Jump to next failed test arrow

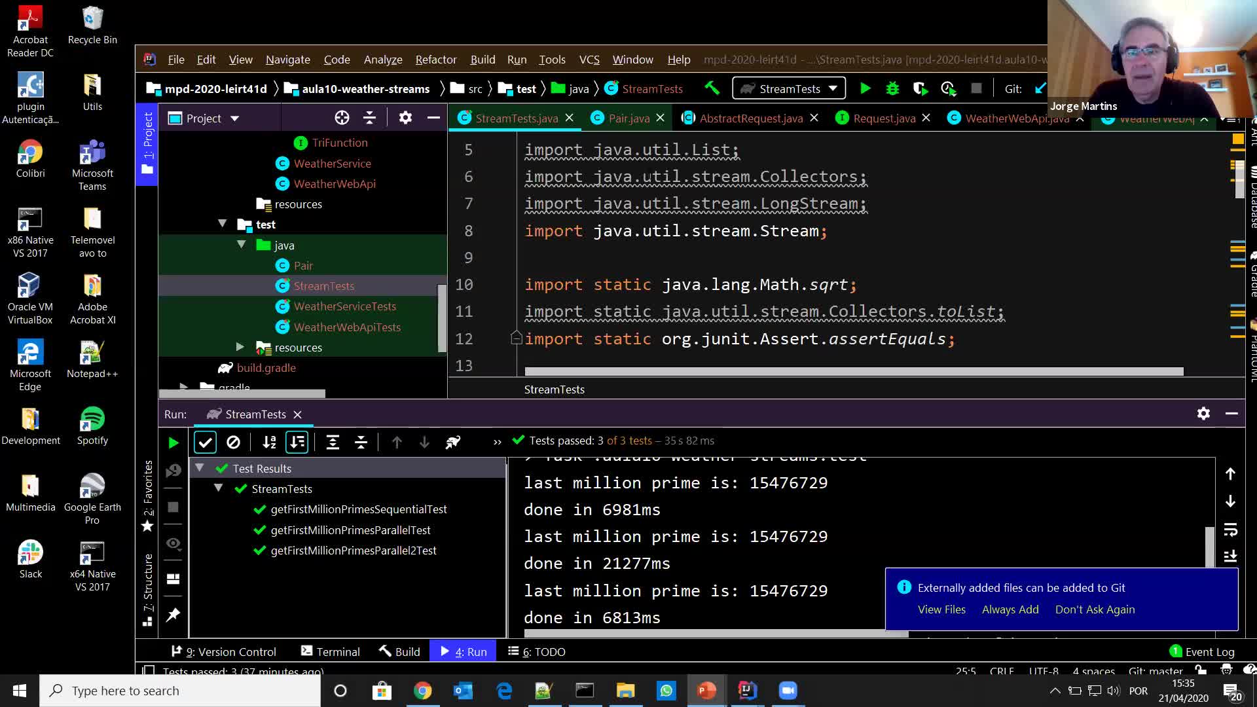pyautogui.click(x=424, y=443)
